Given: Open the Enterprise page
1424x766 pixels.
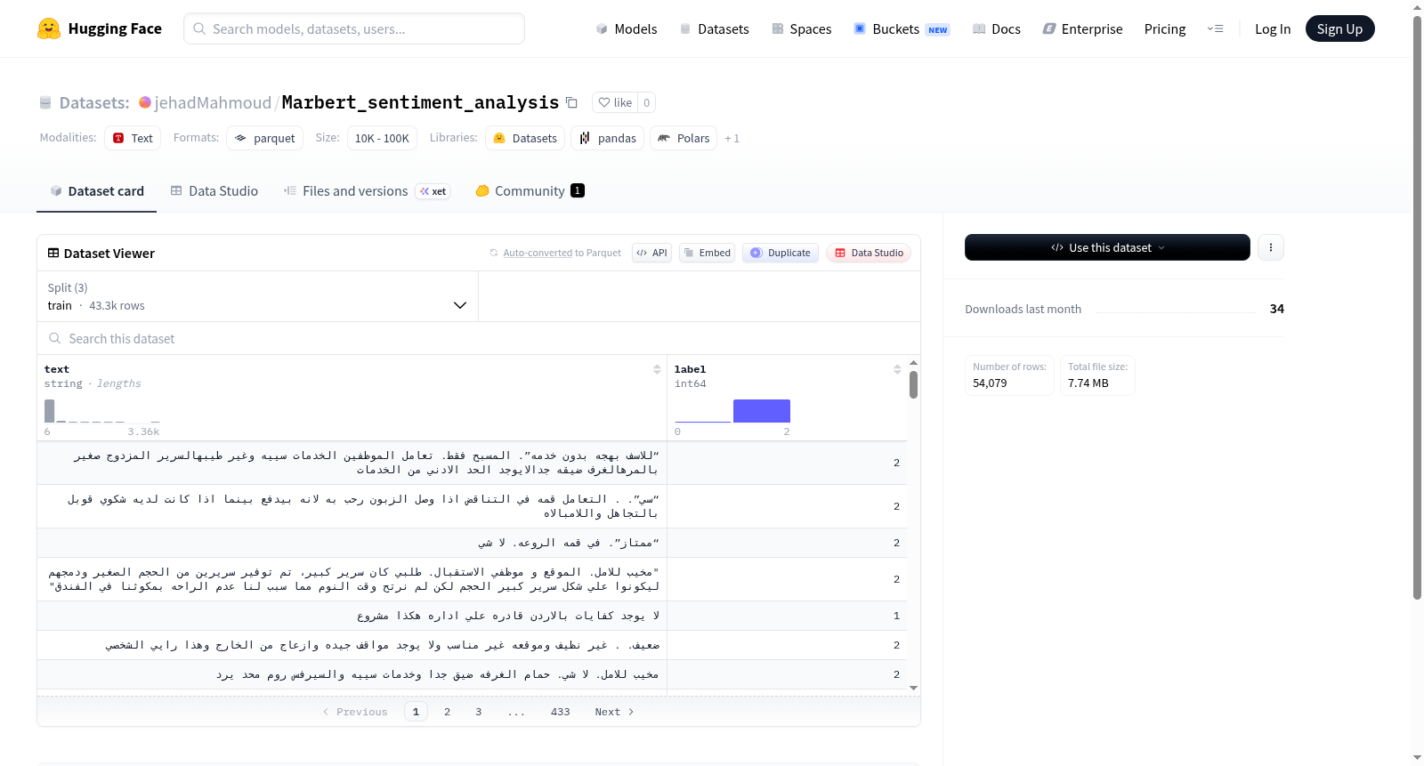Looking at the screenshot, I should click(x=1082, y=28).
